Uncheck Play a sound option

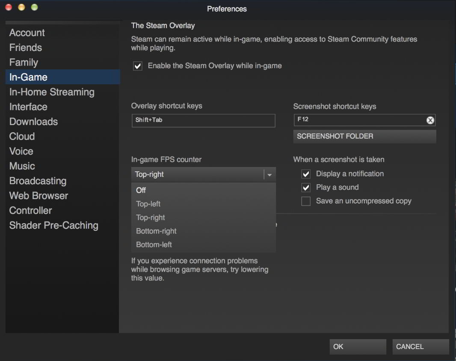tap(306, 188)
